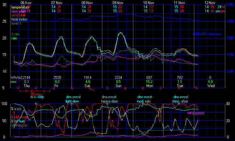This screenshot has height=141, width=235.
Task: Click the '11 Nov' date header
Action: click(179, 3)
